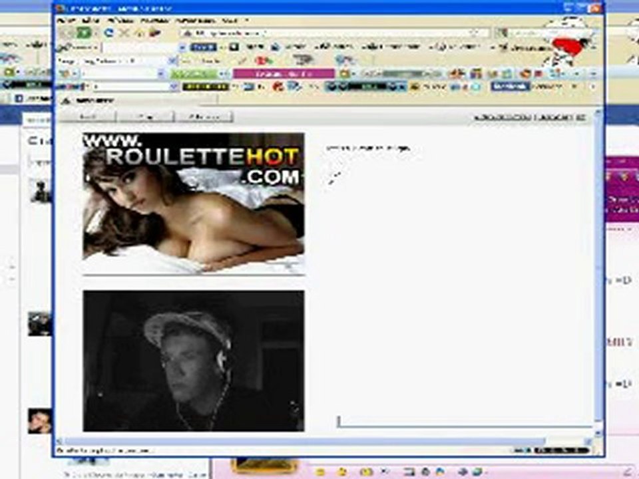Click the dark media player controls in toolbar
The image size is (639, 479).
point(365,86)
